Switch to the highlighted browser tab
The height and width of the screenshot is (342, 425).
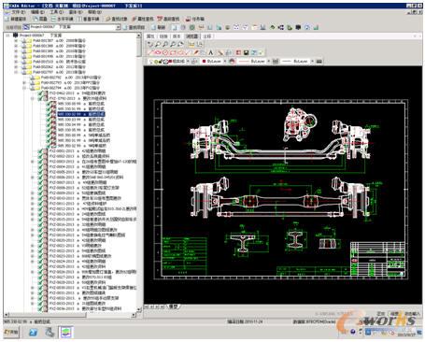[192, 36]
